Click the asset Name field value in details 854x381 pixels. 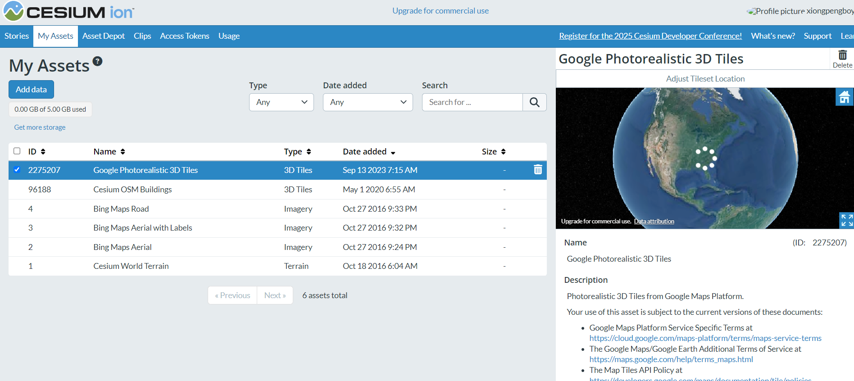pos(619,259)
